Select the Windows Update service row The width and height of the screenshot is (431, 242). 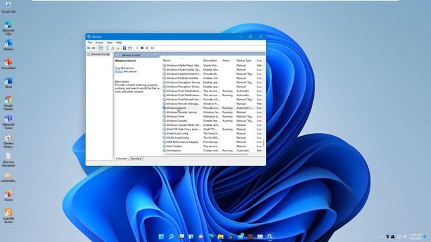212,121
